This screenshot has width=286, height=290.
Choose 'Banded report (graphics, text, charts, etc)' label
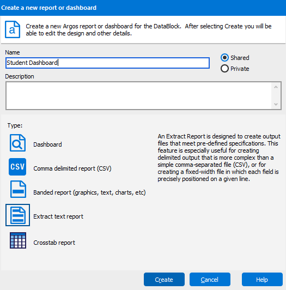(89, 192)
